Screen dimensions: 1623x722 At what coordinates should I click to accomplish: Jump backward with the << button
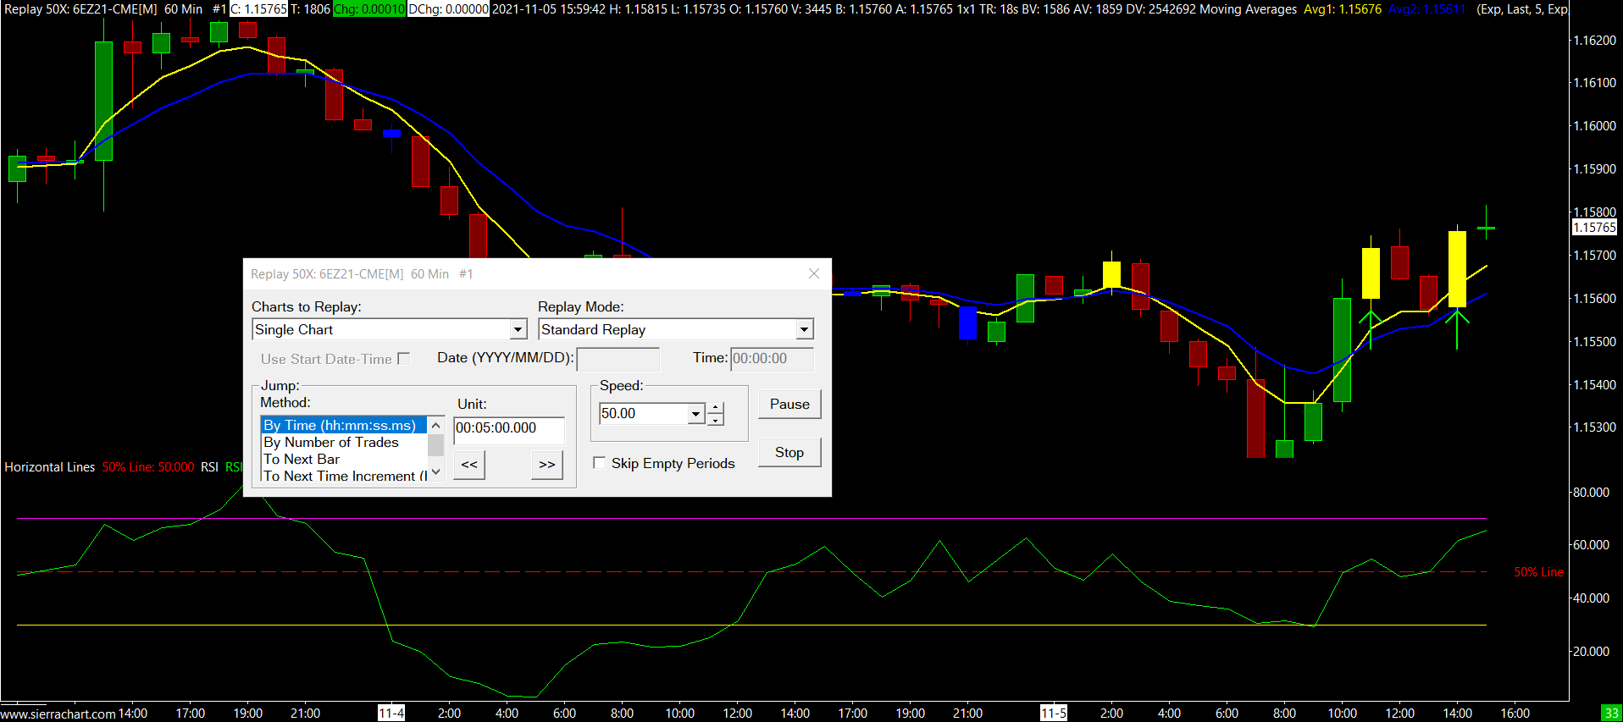click(x=469, y=465)
